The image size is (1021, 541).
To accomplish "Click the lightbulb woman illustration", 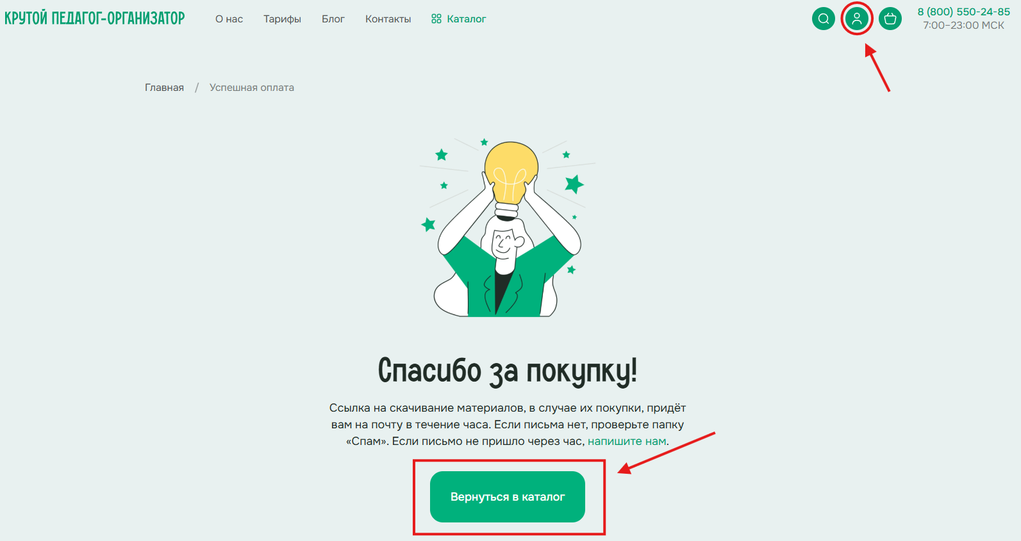I will (508, 229).
